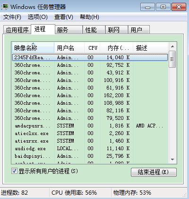The width and height of the screenshot is (189, 199).
Task: Select 360chrome process using 61,916 K
Action: pyautogui.click(x=90, y=88)
